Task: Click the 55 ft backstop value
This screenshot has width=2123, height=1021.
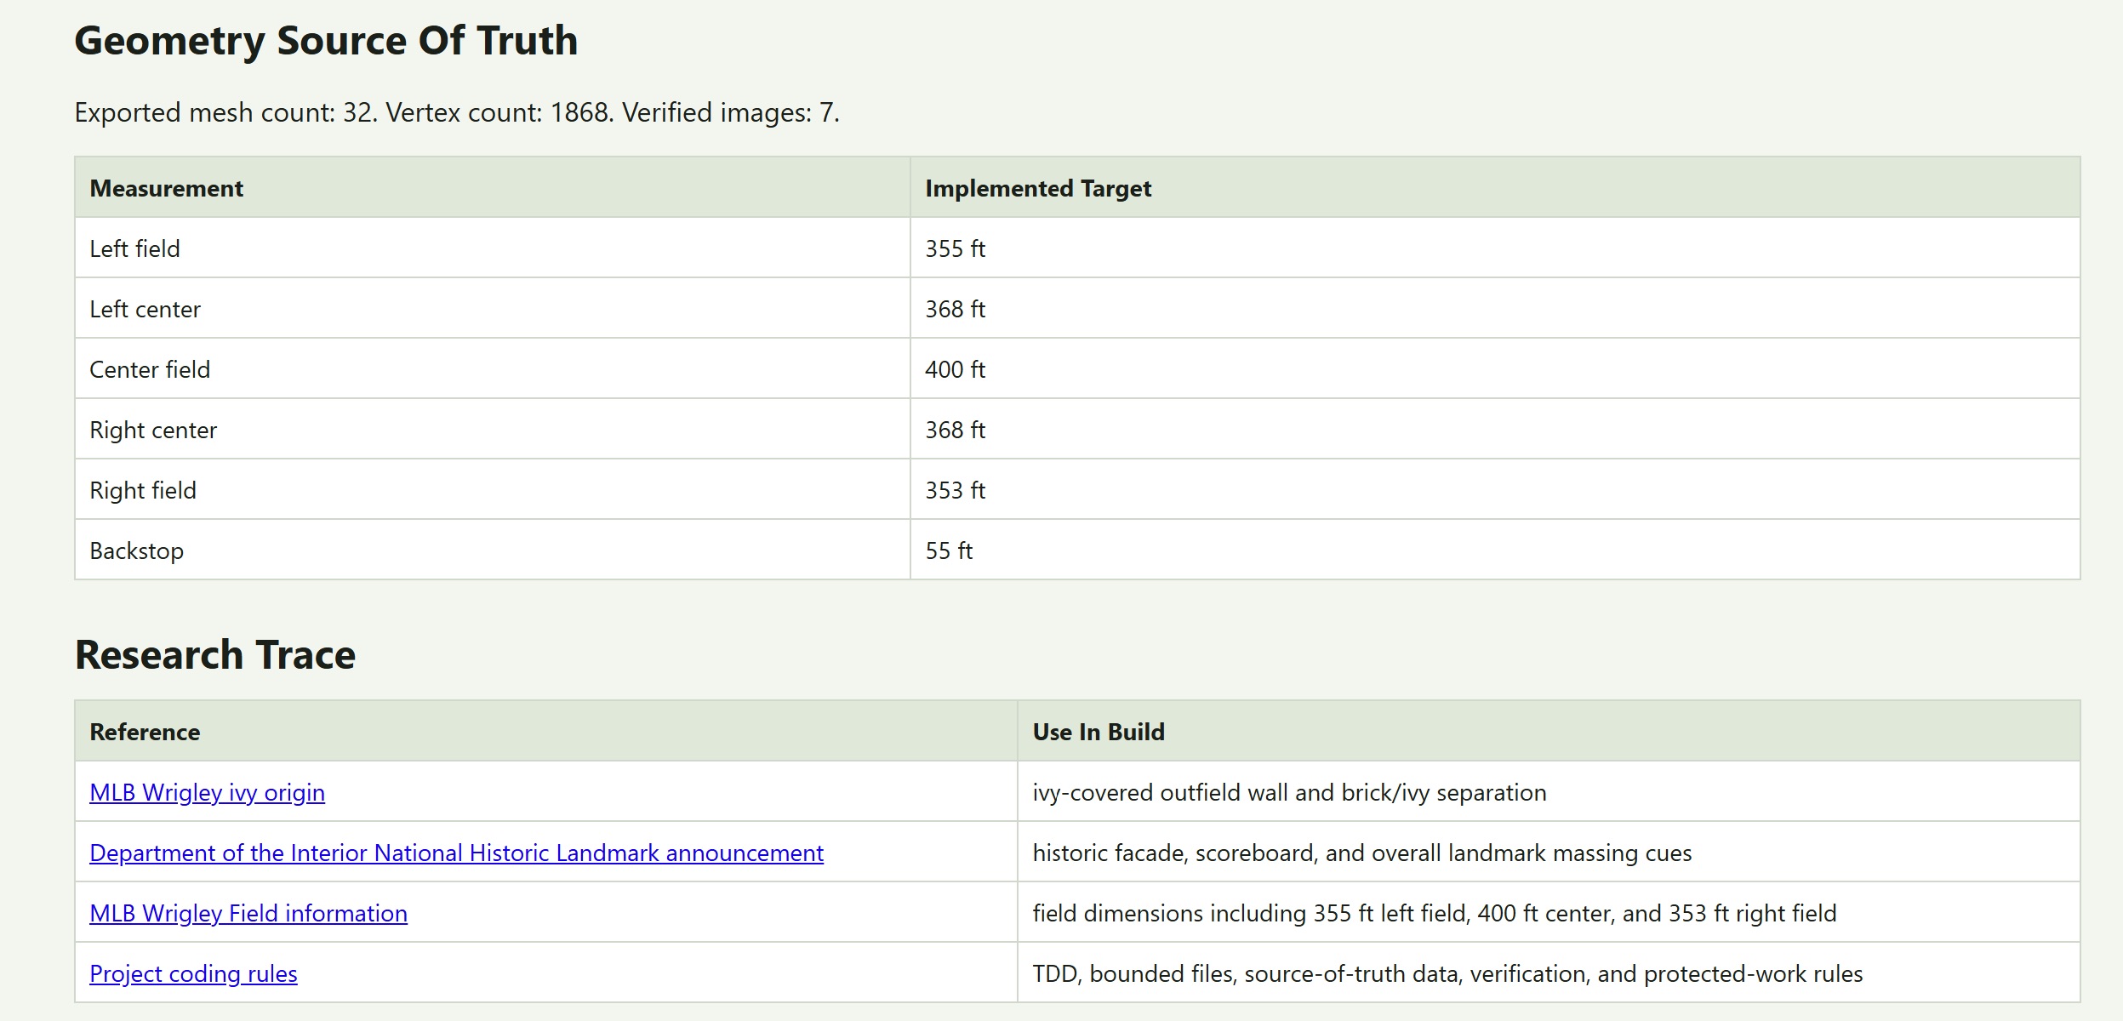Action: coord(949,550)
